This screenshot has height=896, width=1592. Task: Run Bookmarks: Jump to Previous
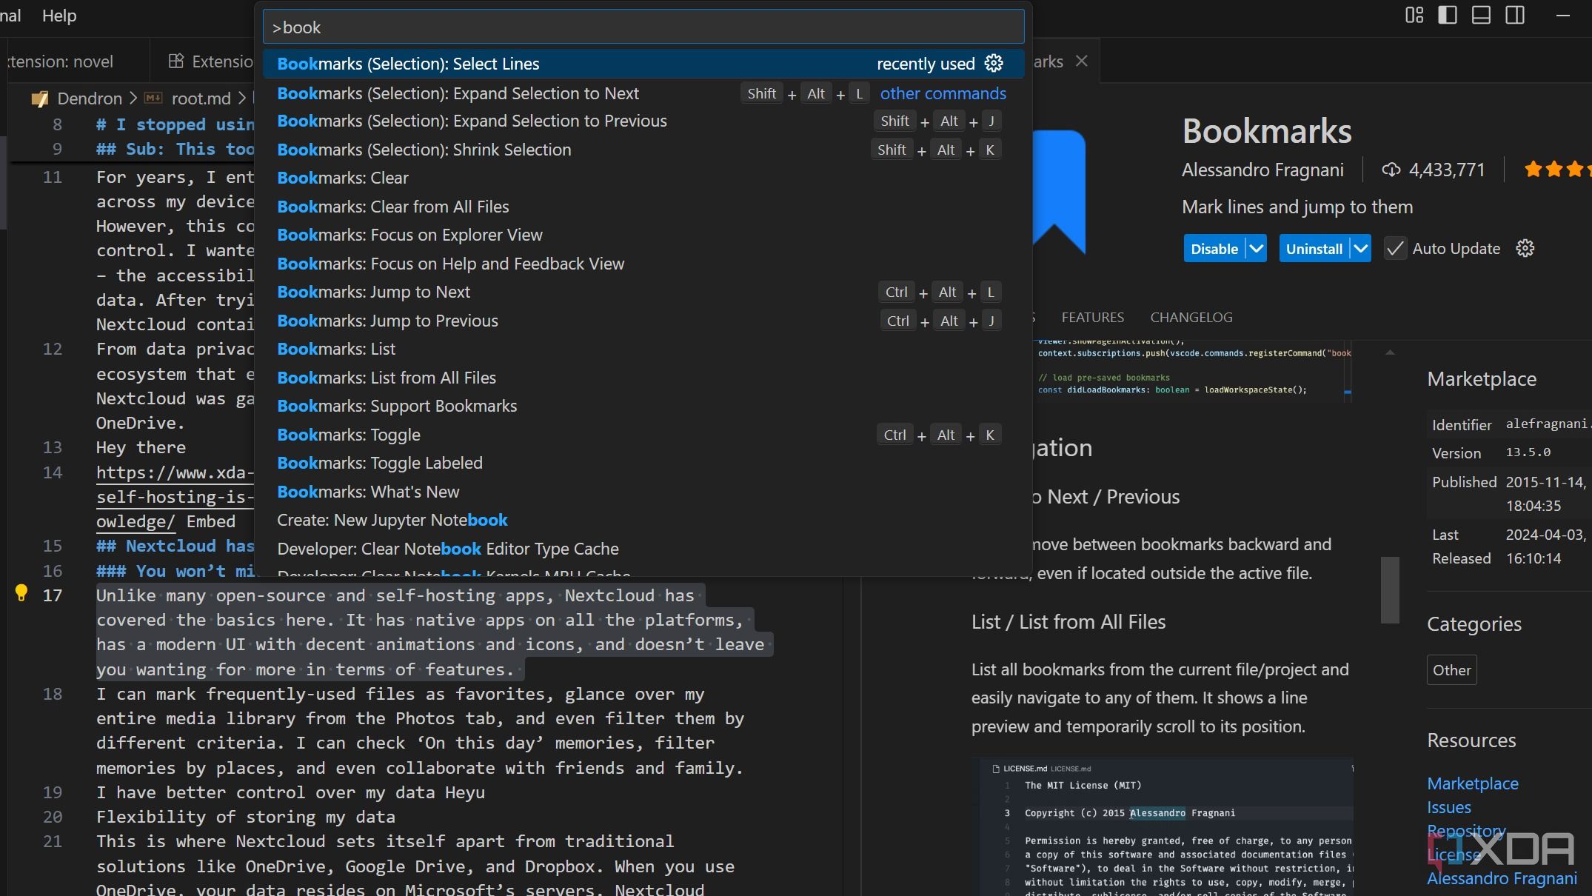pos(643,321)
